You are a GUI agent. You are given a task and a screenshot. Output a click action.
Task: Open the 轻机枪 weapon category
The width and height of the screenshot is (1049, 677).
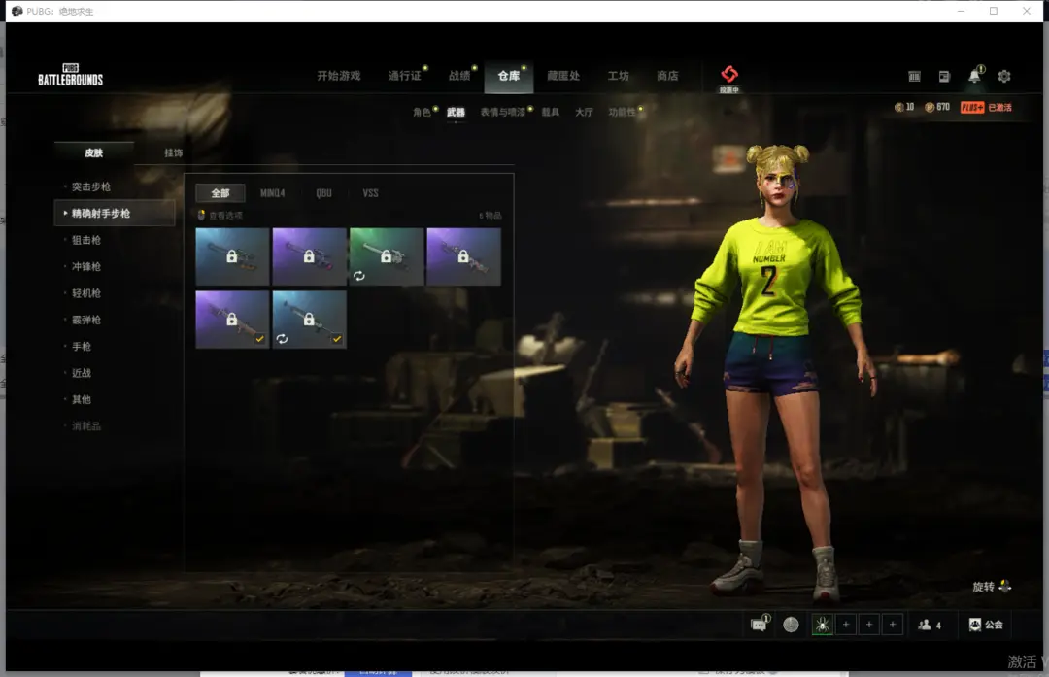(86, 293)
